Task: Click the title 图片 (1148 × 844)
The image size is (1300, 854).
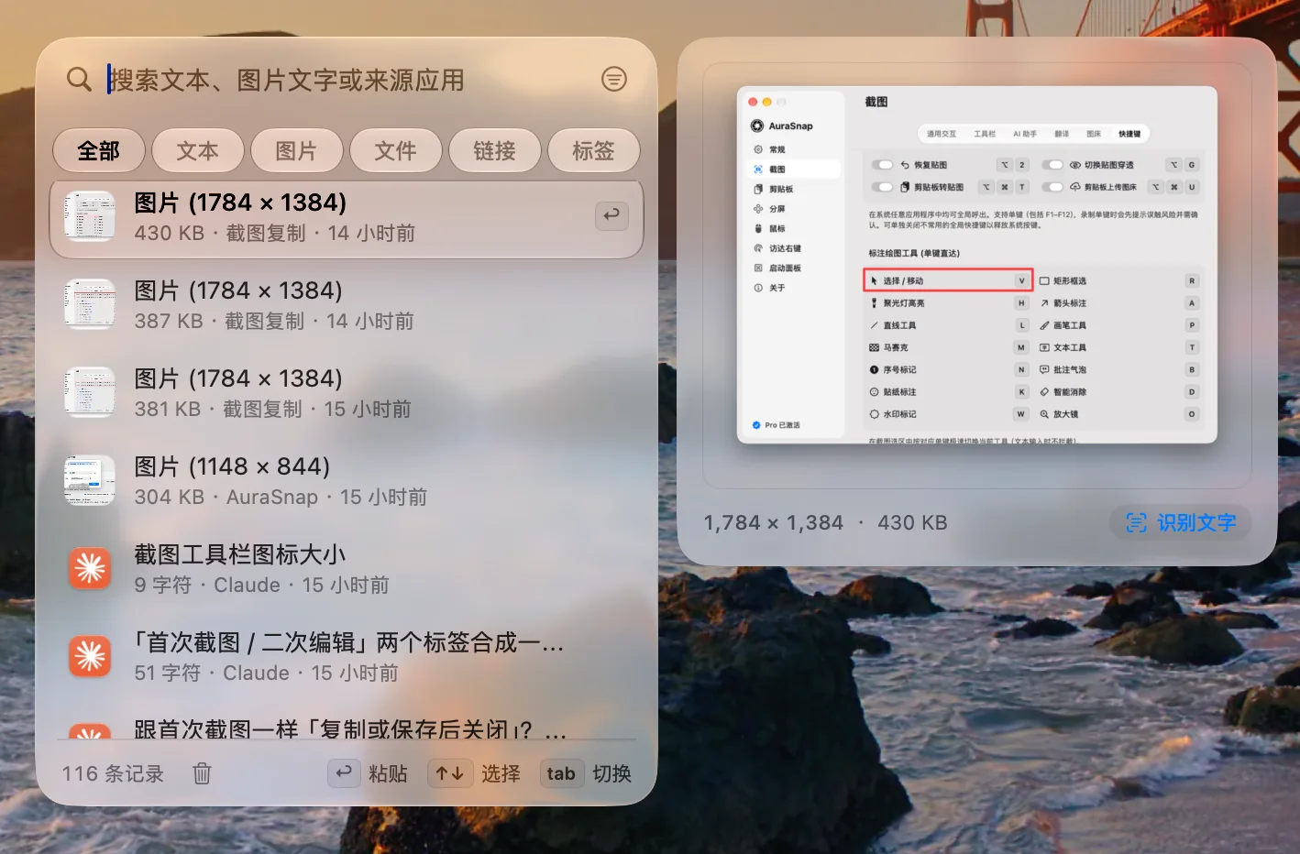Action: click(232, 466)
